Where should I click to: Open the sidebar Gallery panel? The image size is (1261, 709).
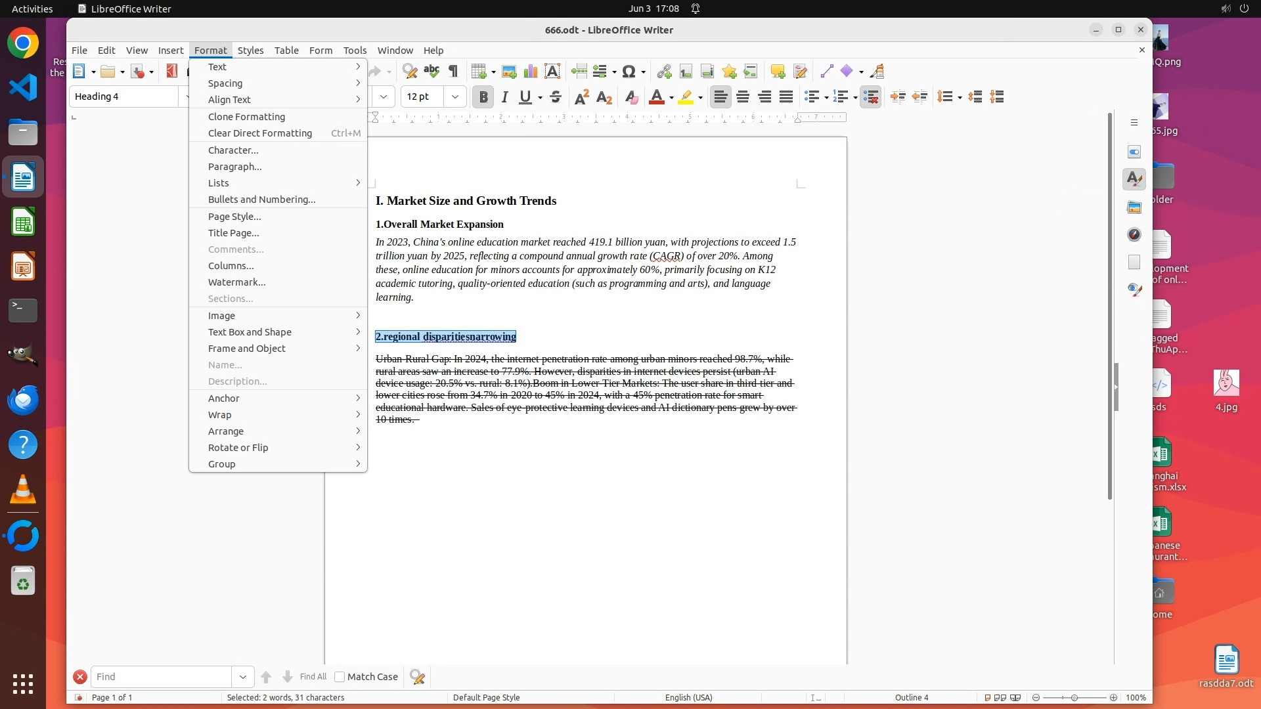click(1134, 207)
